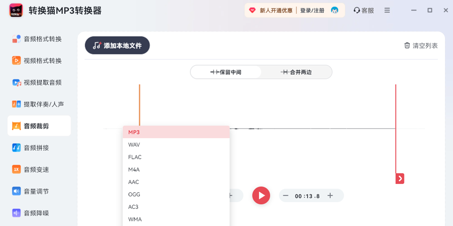Switch to 视频提取音频 section
Viewport: 453px width, 226px height.
point(39,83)
